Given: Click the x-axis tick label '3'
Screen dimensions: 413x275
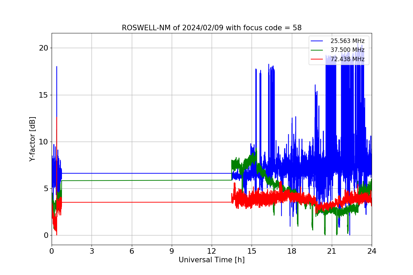Looking at the screenshot, I should pyautogui.click(x=92, y=251).
